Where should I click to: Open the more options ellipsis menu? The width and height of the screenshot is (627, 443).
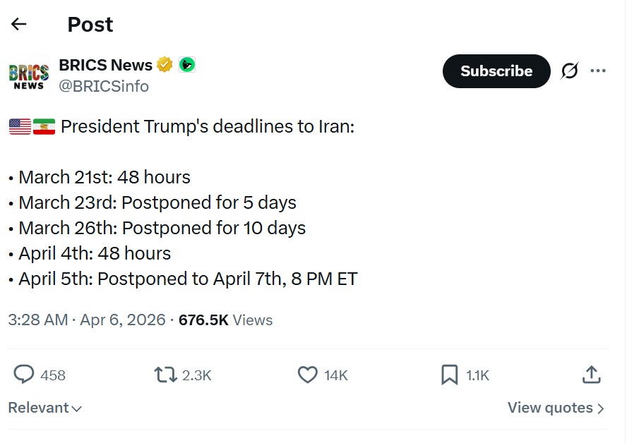click(x=598, y=71)
